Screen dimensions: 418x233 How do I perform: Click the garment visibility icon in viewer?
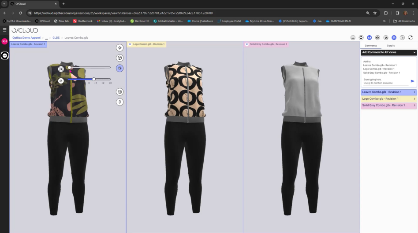click(119, 91)
